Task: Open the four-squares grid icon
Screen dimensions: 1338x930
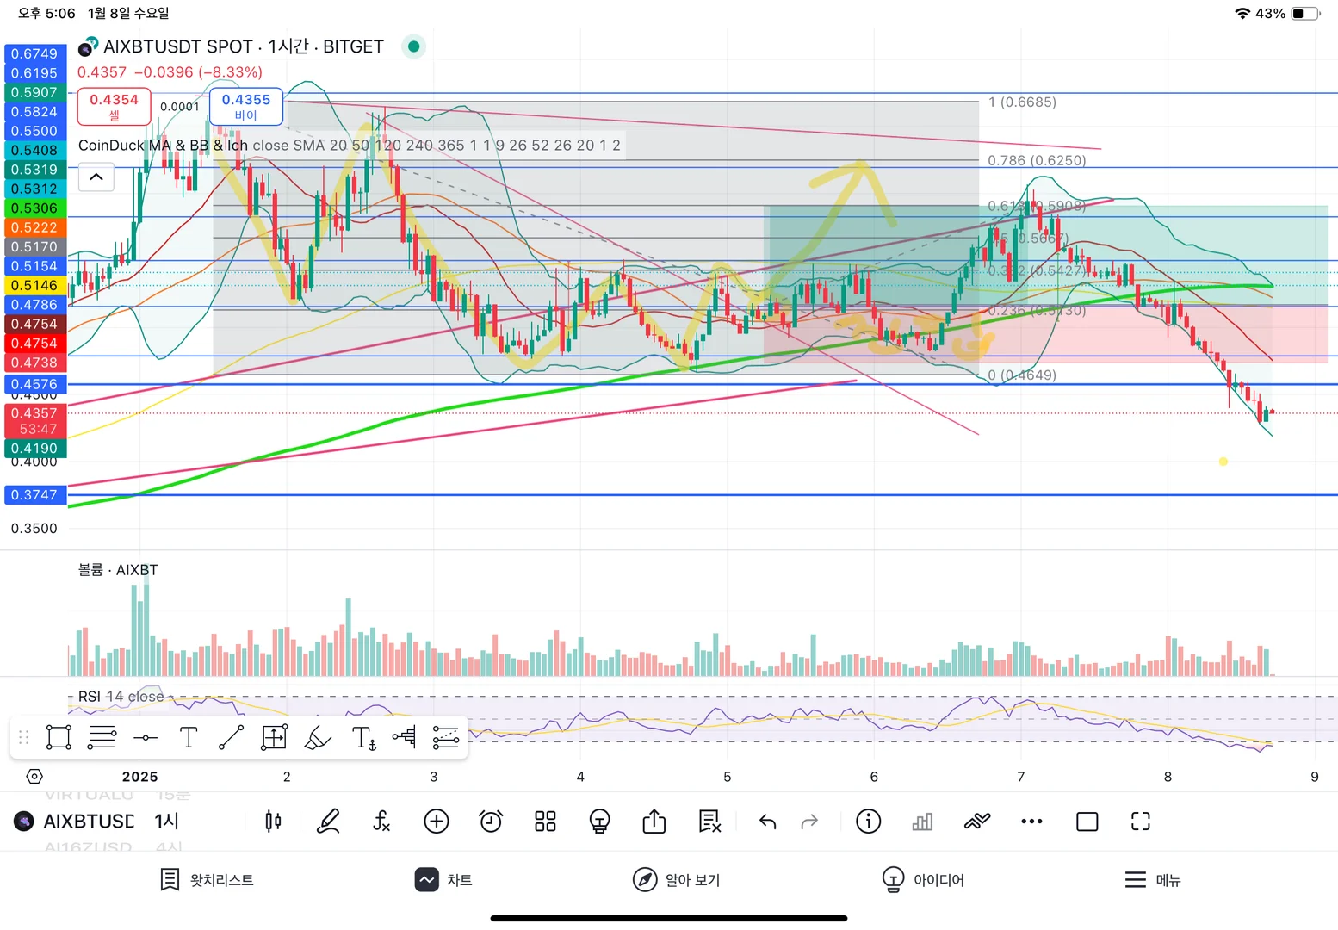Action: (x=545, y=821)
